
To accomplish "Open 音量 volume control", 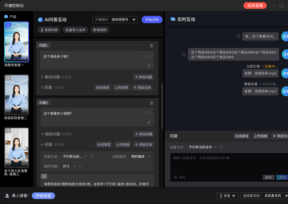I will pyautogui.click(x=227, y=196).
